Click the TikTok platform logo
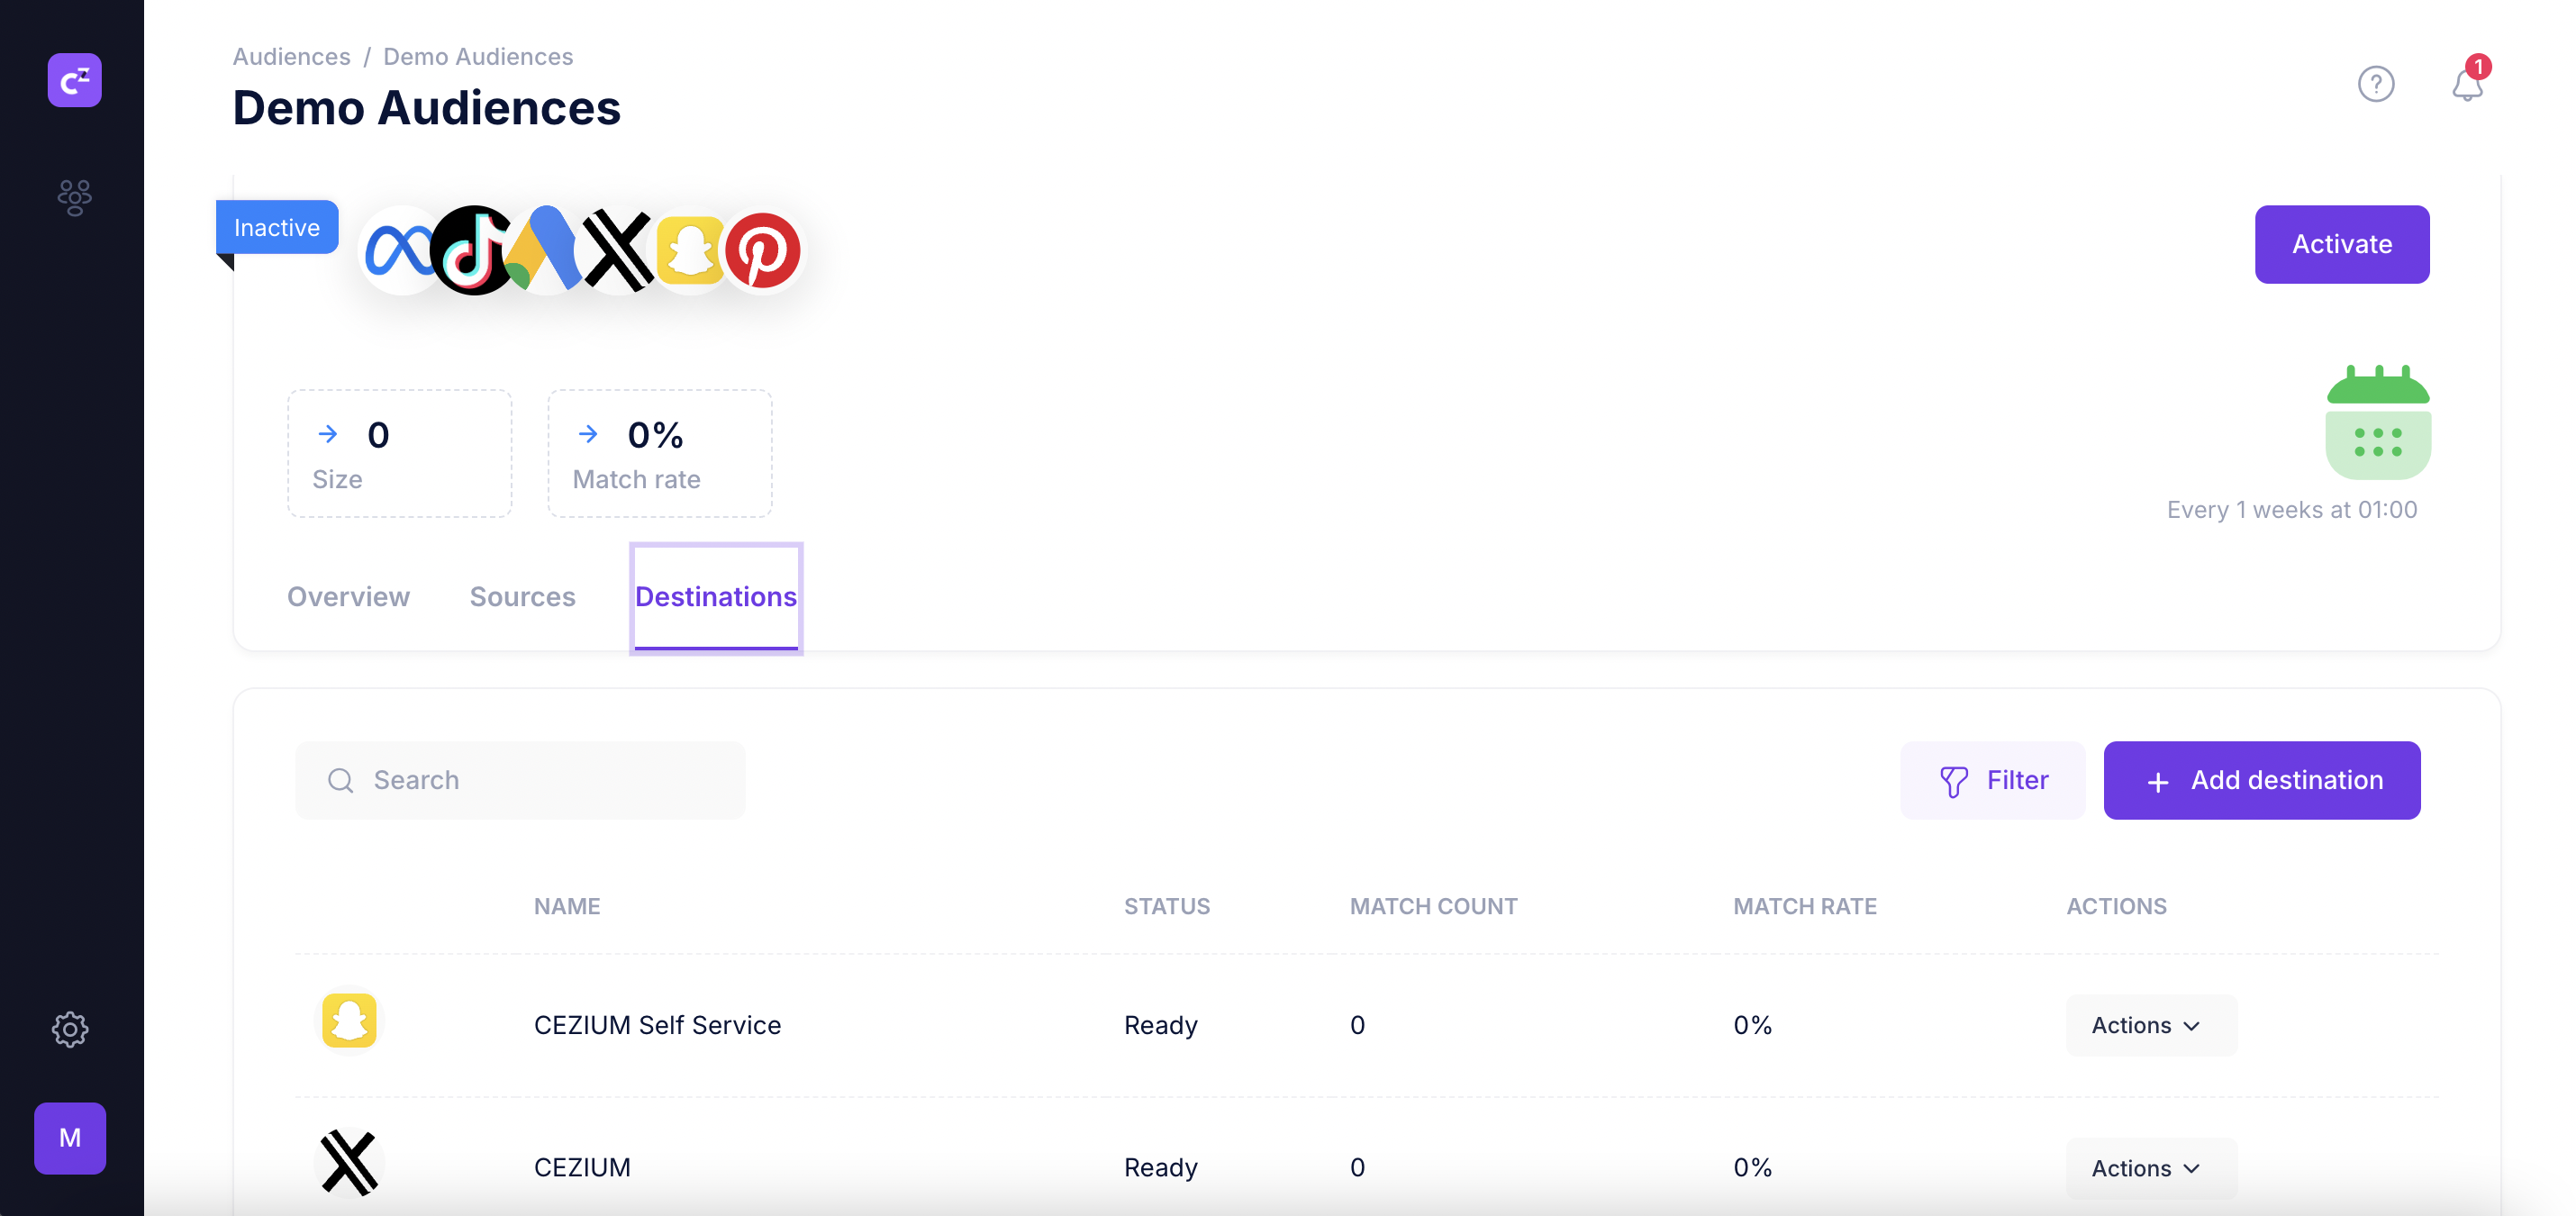 coord(471,250)
